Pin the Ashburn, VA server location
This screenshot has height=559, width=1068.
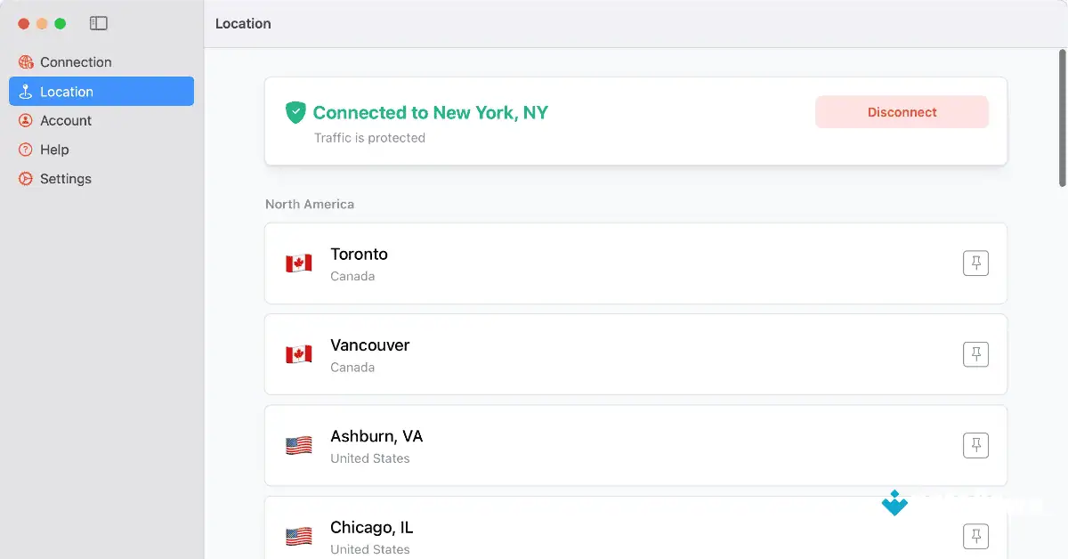coord(975,445)
